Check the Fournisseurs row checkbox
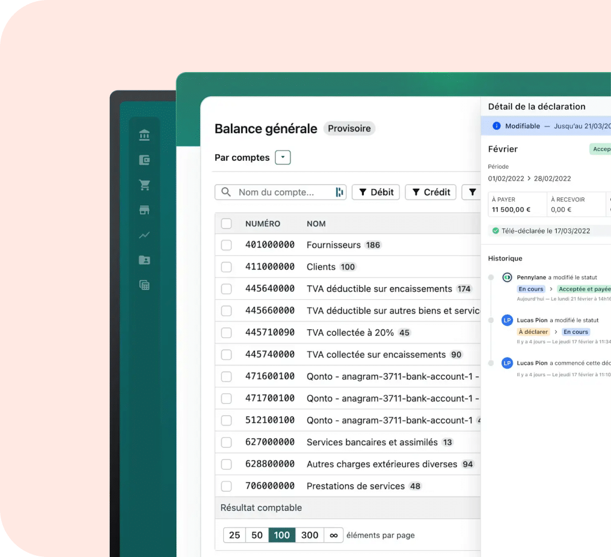Image resolution: width=611 pixels, height=557 pixels. click(x=227, y=245)
